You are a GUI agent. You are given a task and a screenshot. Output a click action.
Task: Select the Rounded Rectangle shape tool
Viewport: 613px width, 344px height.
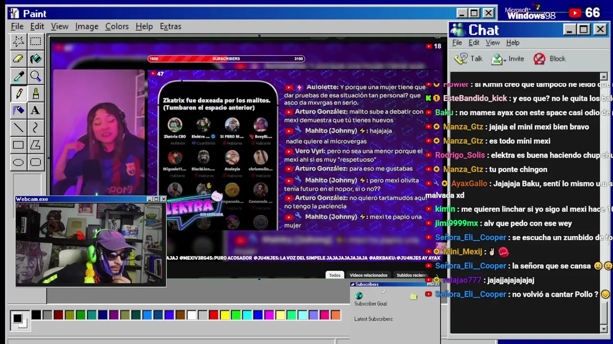[35, 162]
